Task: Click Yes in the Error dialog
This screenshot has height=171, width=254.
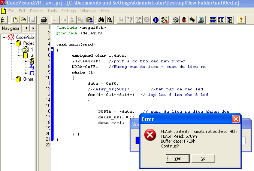Action: click(178, 158)
